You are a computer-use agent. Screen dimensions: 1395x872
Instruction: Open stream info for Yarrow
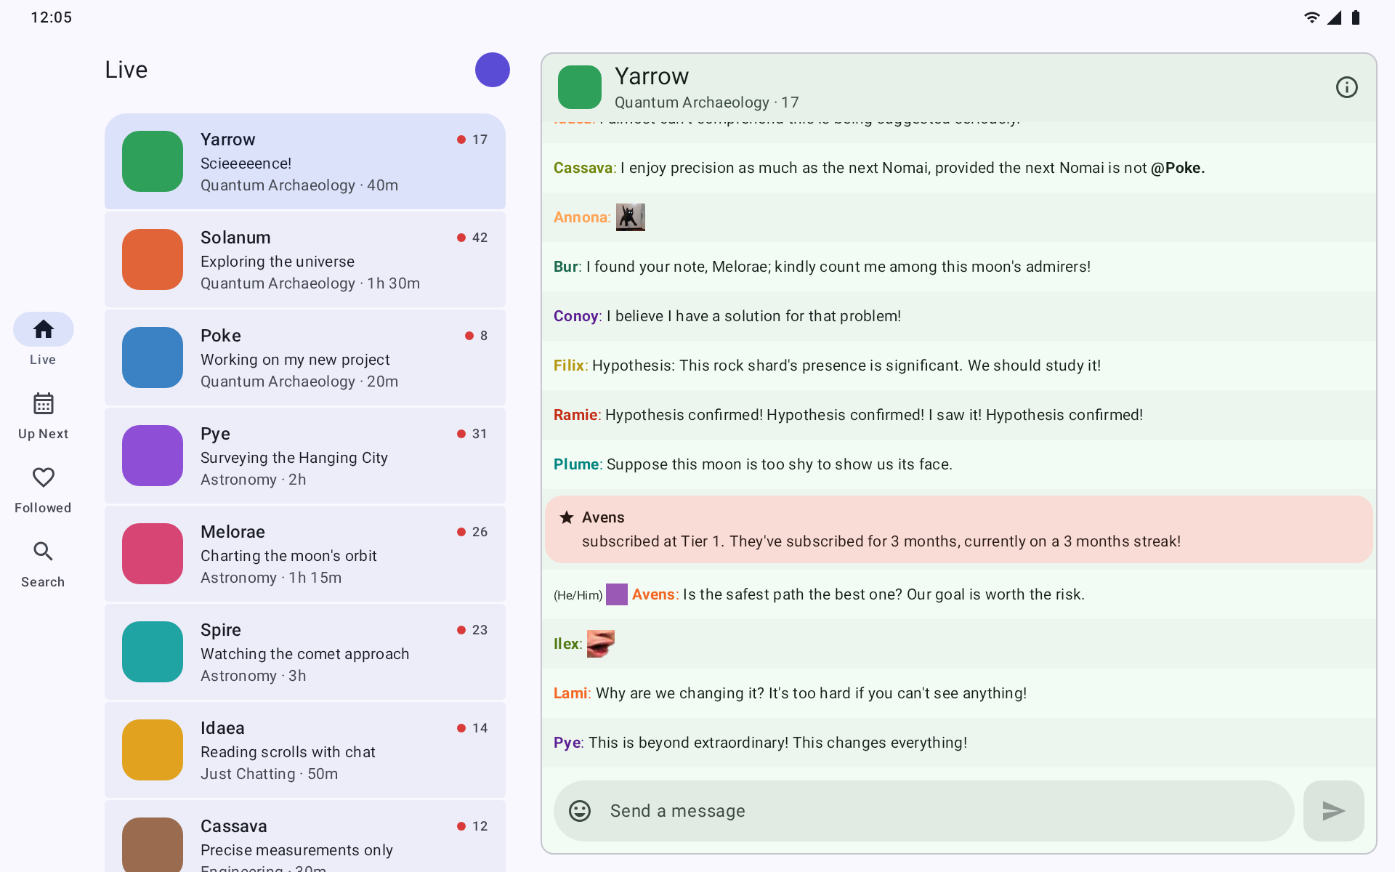point(1347,87)
